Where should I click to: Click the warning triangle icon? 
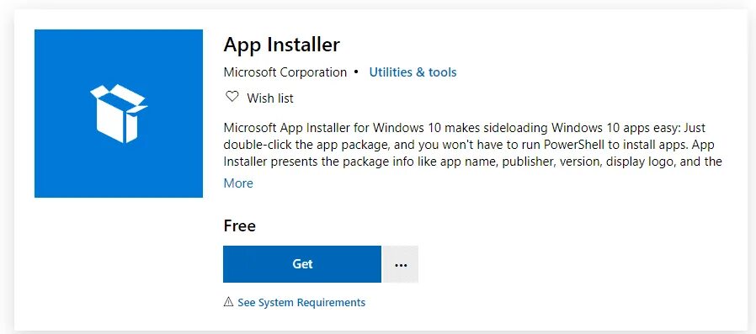tap(228, 302)
